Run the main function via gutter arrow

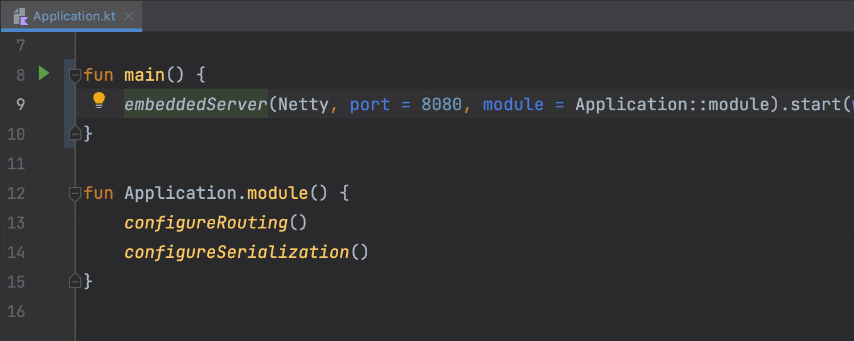pos(44,74)
